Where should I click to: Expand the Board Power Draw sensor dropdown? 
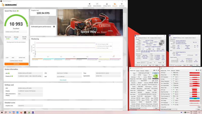(x=172, y=92)
